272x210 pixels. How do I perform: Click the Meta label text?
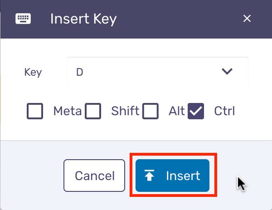pyautogui.click(x=68, y=111)
